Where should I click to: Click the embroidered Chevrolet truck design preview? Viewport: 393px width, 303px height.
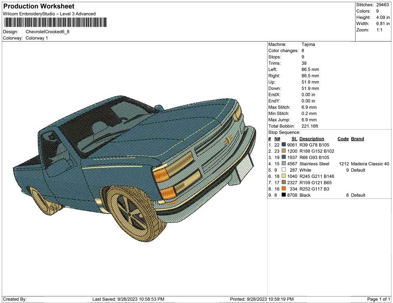pos(135,169)
